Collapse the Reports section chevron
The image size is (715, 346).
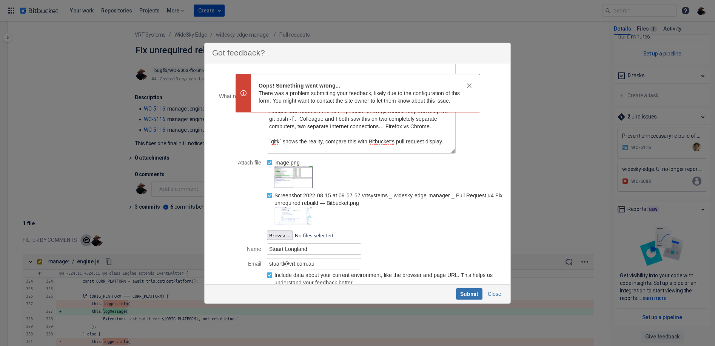click(703, 209)
